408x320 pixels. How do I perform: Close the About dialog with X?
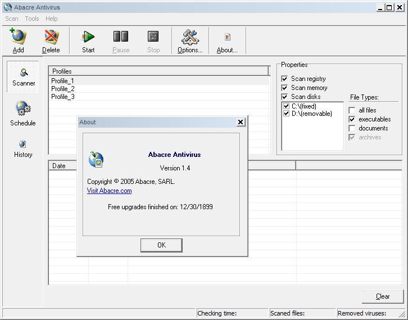point(241,122)
